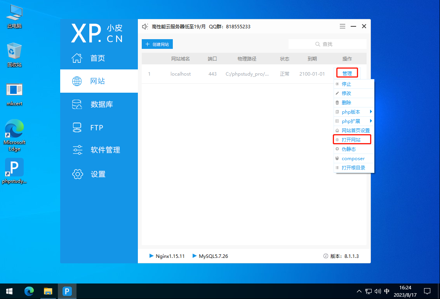Click the database cloud icon
The height and width of the screenshot is (299, 440).
pos(77,104)
